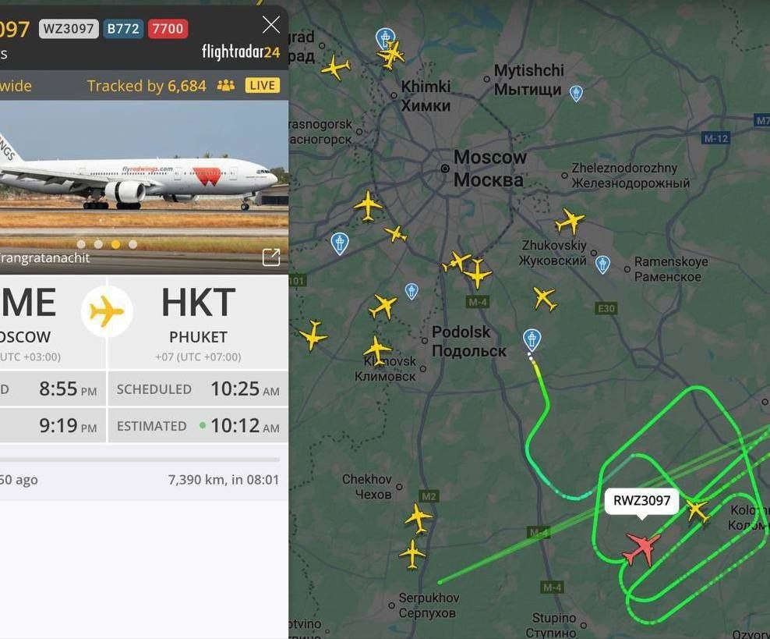770x639 pixels.
Task: Click the airport marker near Zhukovskiy
Action: (602, 264)
